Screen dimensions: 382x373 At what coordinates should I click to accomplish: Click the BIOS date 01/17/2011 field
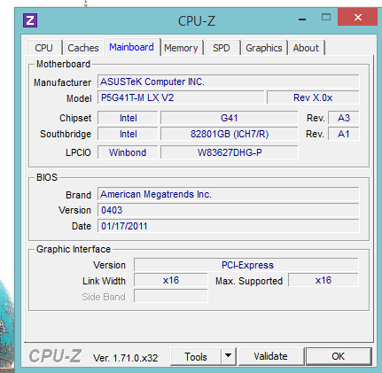pos(229,226)
